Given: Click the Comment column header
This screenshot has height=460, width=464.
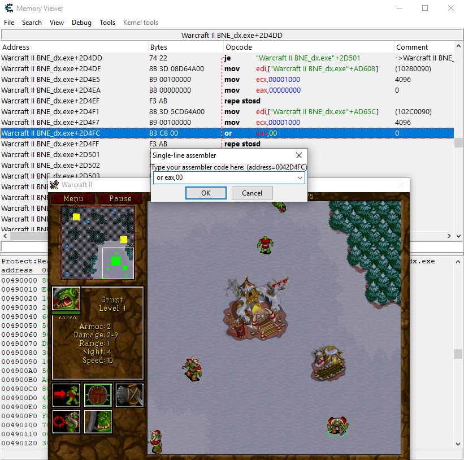Looking at the screenshot, I should click(424, 47).
